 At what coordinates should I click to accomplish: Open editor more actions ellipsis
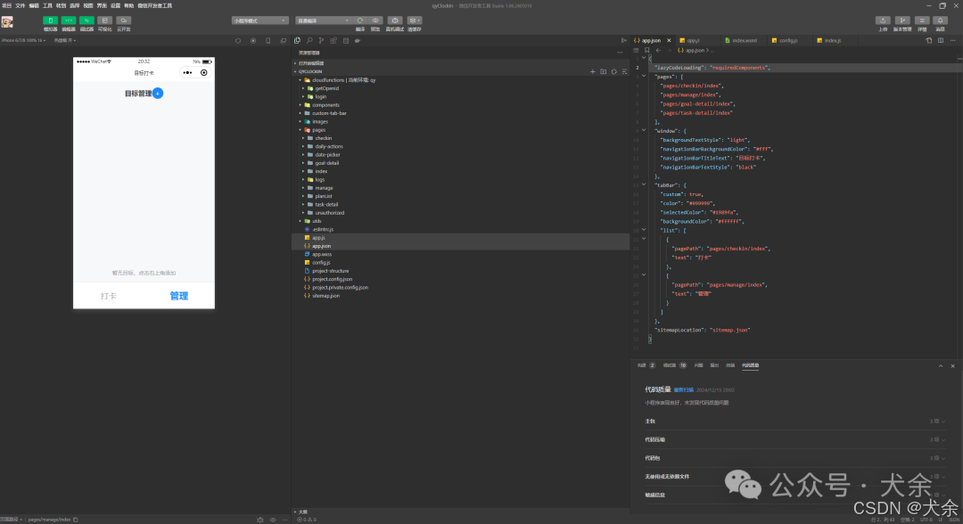(952, 40)
